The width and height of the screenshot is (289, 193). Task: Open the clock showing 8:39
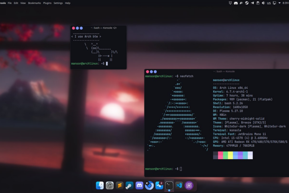pyautogui.click(x=286, y=3)
